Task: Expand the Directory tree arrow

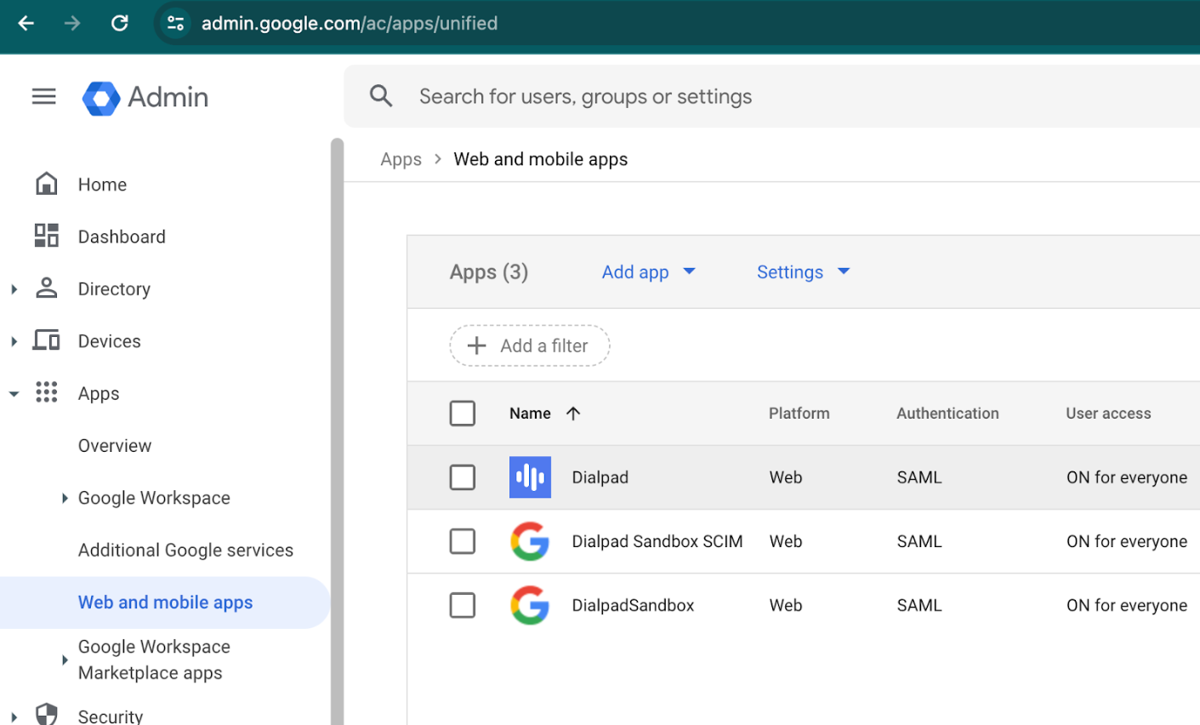Action: 14,289
